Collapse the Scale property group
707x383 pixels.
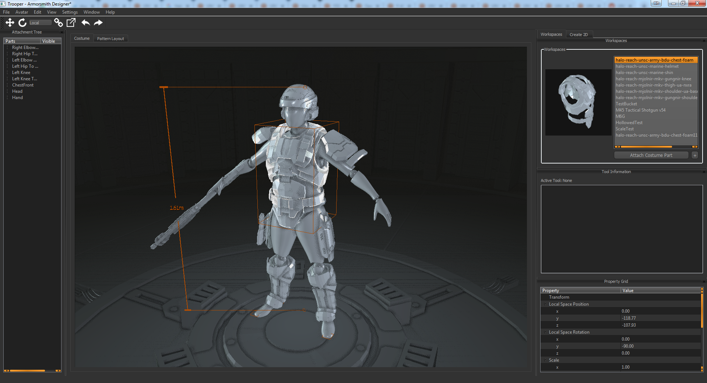click(x=545, y=360)
